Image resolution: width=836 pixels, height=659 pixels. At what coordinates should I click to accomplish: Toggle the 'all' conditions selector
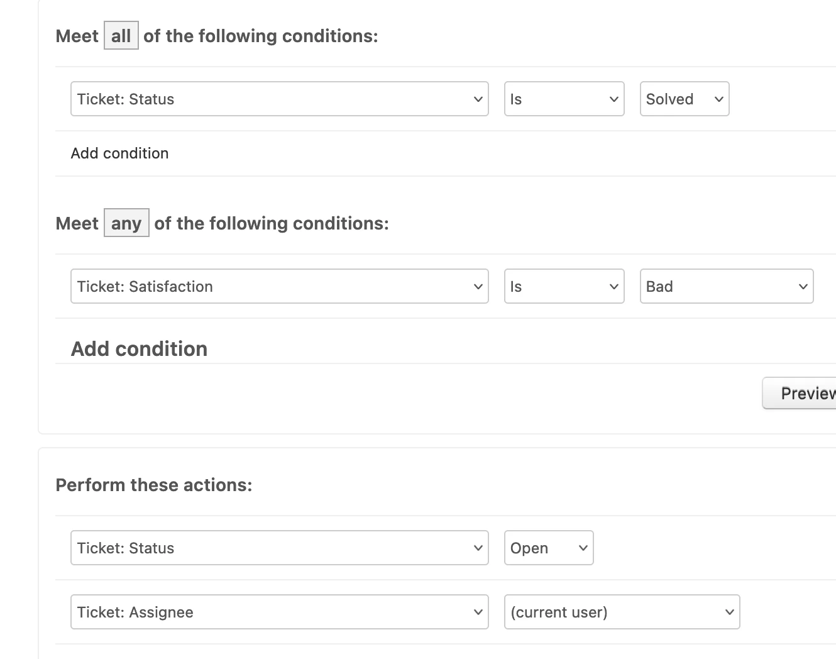click(121, 36)
